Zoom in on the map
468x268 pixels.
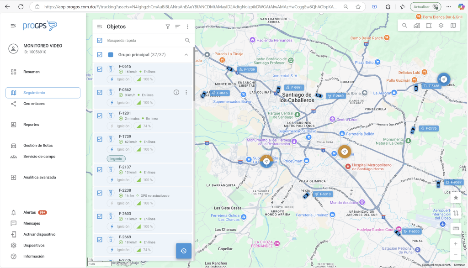click(x=456, y=244)
